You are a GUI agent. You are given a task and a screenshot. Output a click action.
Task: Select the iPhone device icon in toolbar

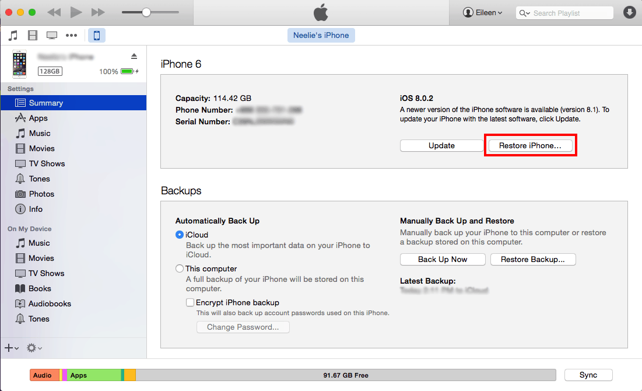pyautogui.click(x=97, y=35)
